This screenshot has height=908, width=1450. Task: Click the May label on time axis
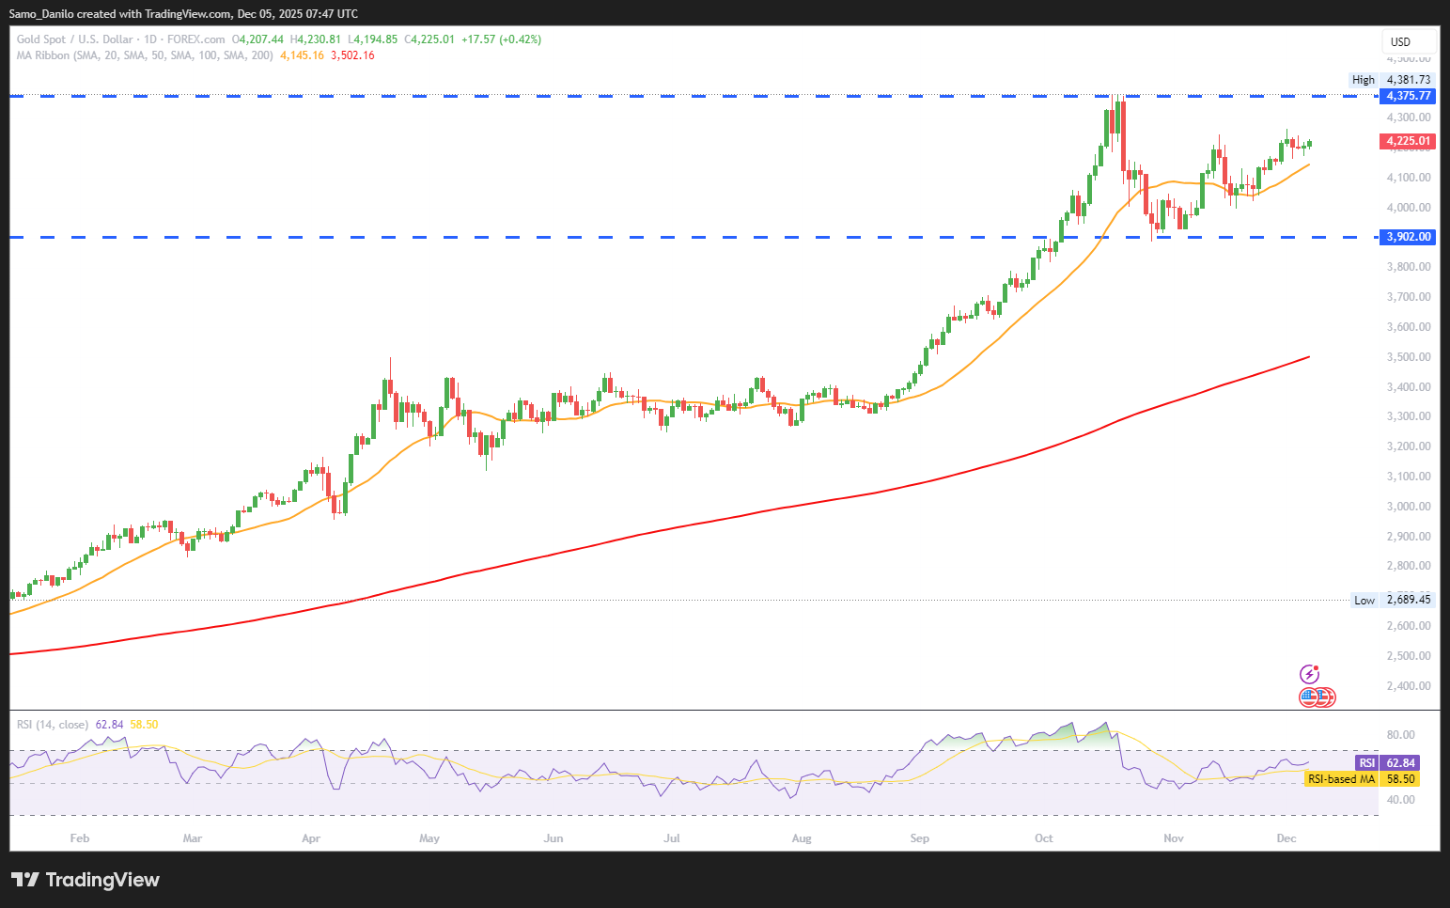tap(429, 838)
